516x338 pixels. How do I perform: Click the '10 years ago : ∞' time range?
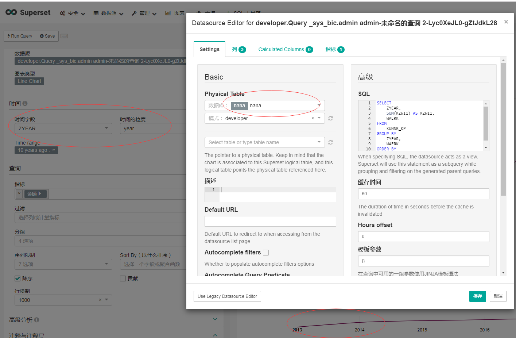tap(36, 150)
